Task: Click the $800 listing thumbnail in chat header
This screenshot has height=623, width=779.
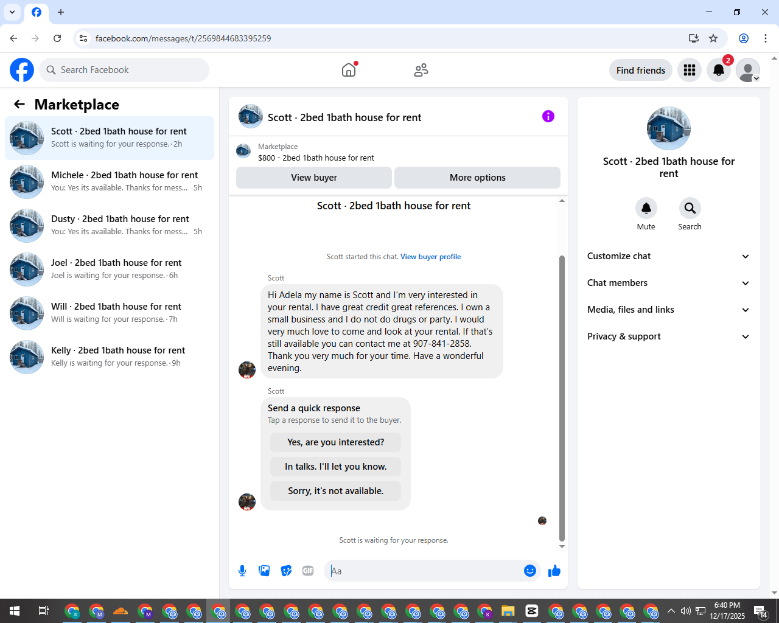Action: [243, 151]
